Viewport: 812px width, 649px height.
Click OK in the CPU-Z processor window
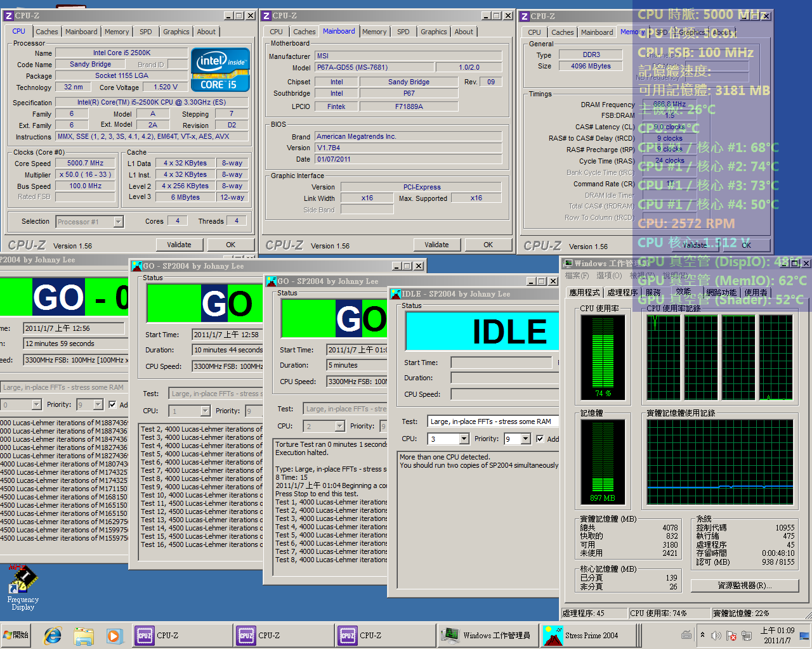click(x=231, y=245)
